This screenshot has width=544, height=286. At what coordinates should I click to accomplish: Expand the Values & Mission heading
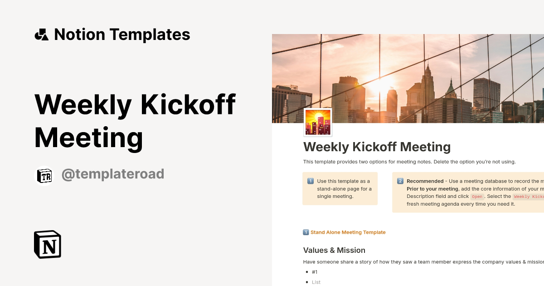tap(334, 250)
